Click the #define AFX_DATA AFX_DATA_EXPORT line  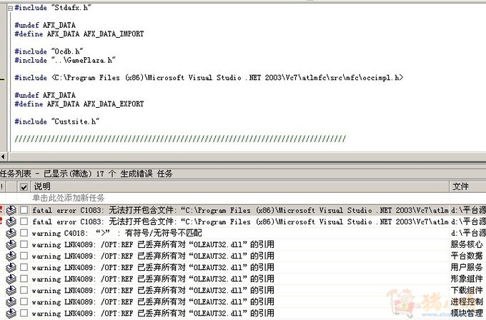point(79,104)
